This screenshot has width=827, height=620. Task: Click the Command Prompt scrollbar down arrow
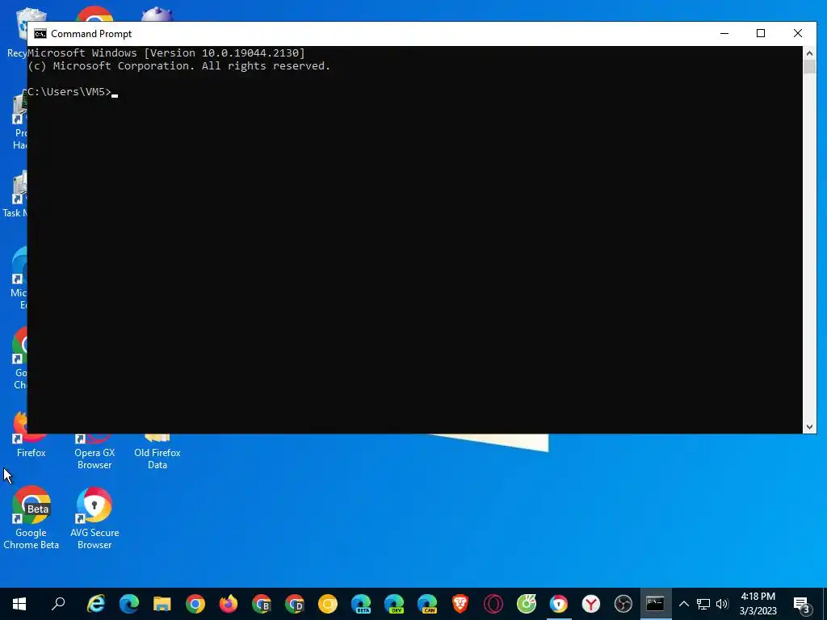(809, 427)
